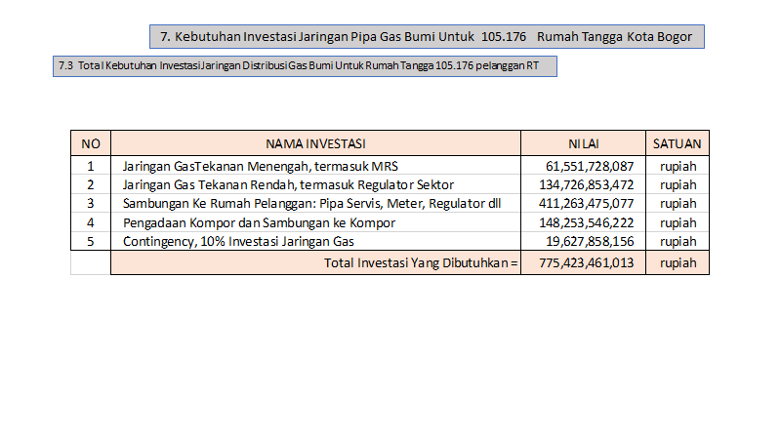Select value 411,263,475,077
The height and width of the screenshot is (439, 781).
583,203
